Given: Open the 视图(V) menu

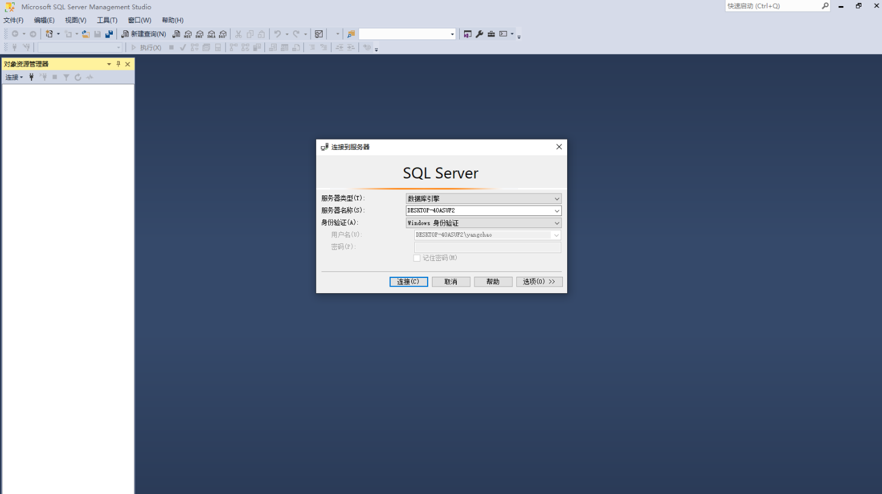Looking at the screenshot, I should pos(76,20).
